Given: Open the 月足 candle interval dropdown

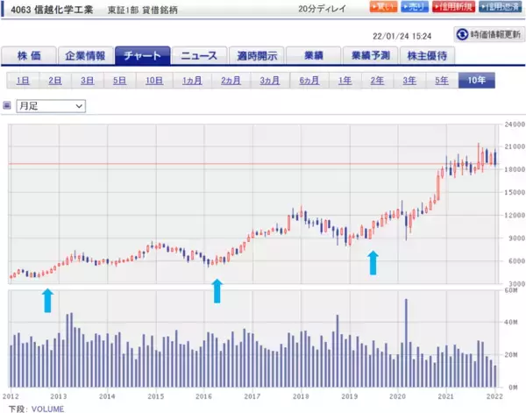Looking at the screenshot, I should point(52,106).
